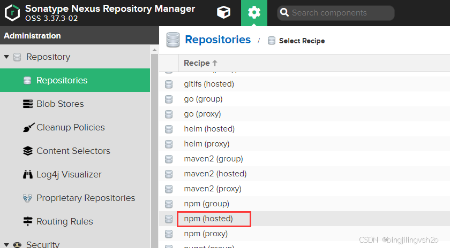This screenshot has height=248, width=450.
Task: Select Repositories in the sidebar
Action: pos(75,80)
